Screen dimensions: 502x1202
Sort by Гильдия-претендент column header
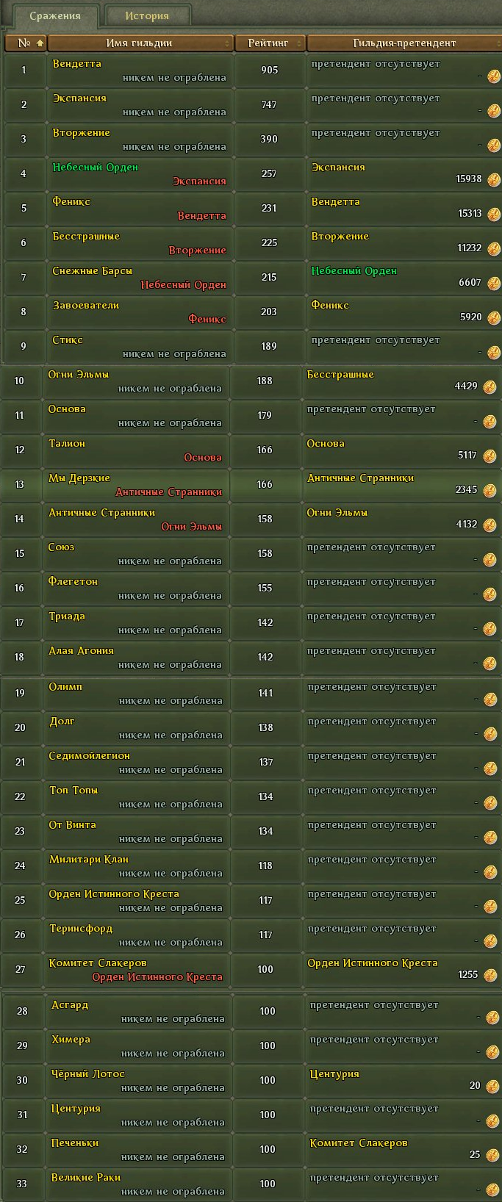(x=404, y=43)
